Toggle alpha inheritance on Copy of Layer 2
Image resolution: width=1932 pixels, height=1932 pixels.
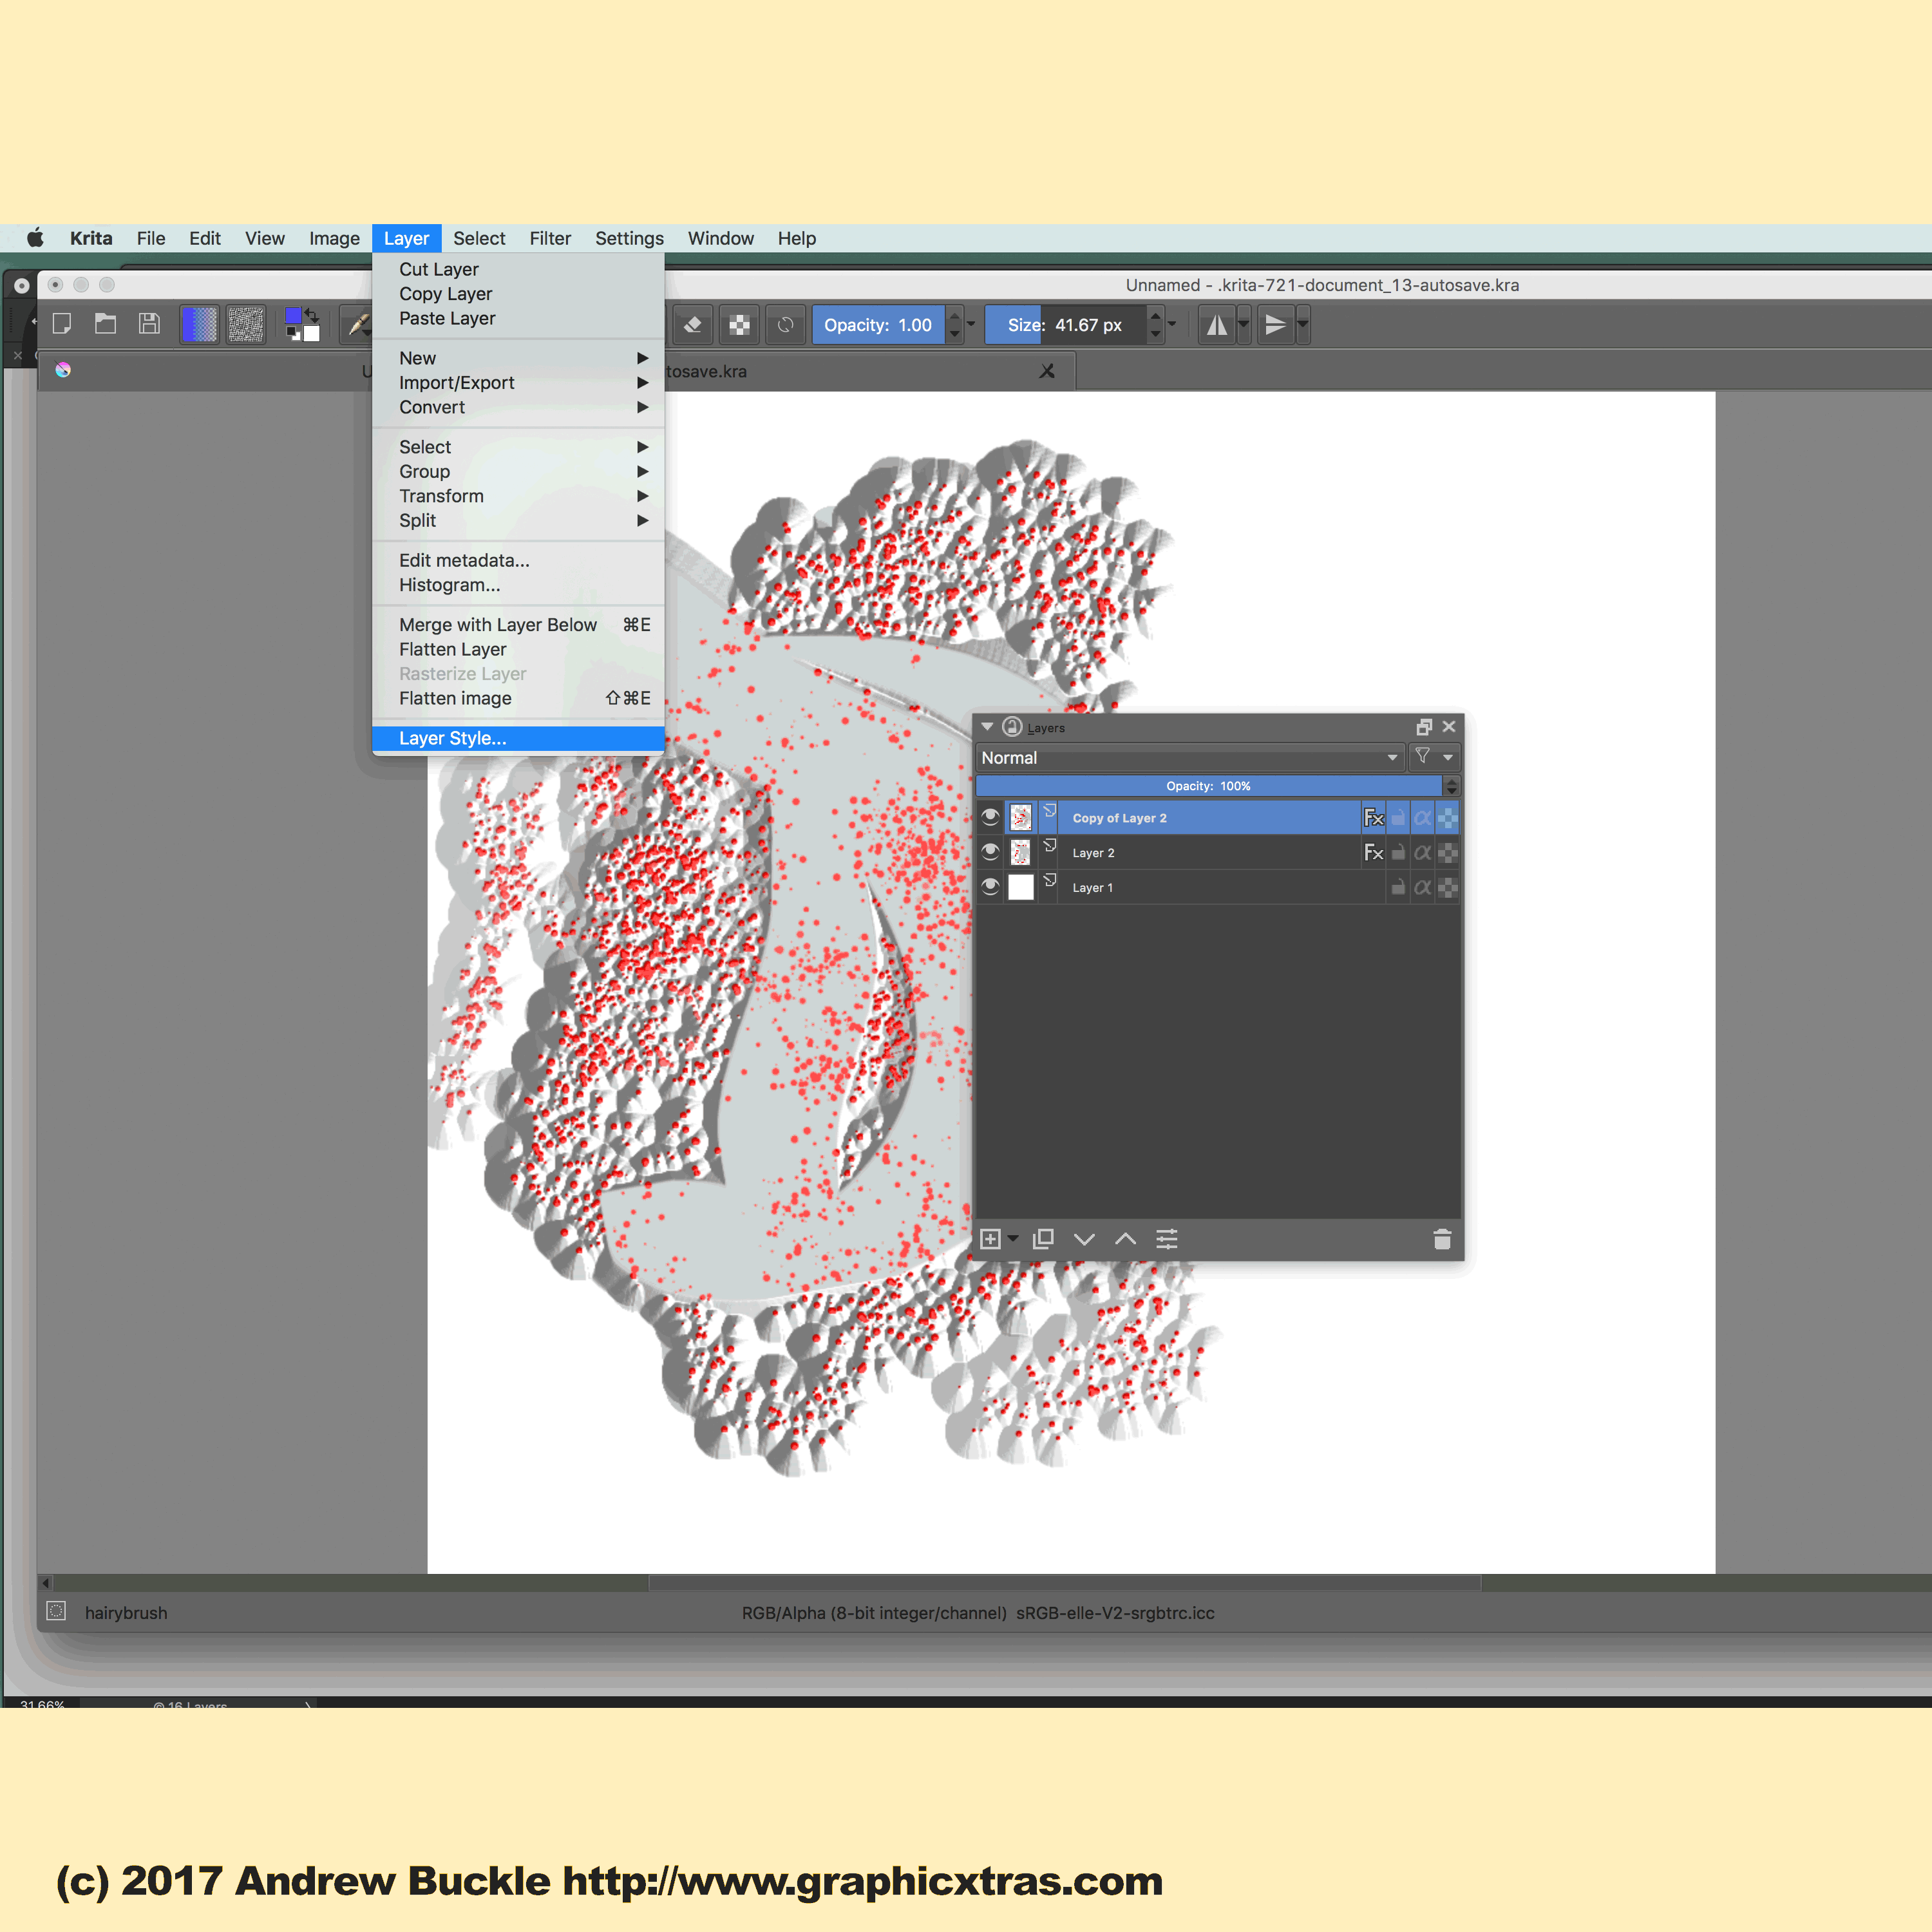click(1422, 818)
